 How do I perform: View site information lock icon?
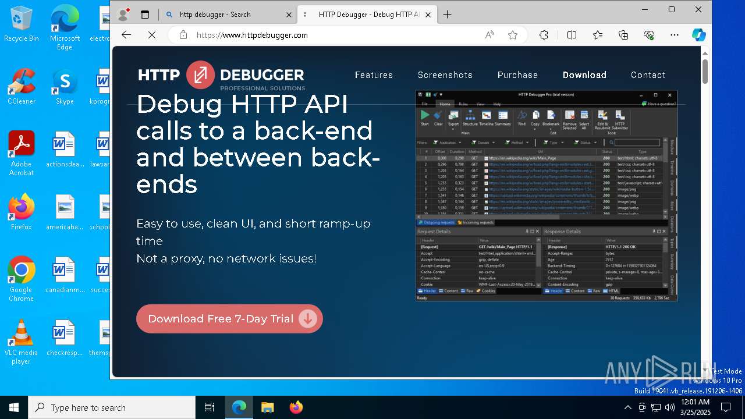click(x=183, y=35)
